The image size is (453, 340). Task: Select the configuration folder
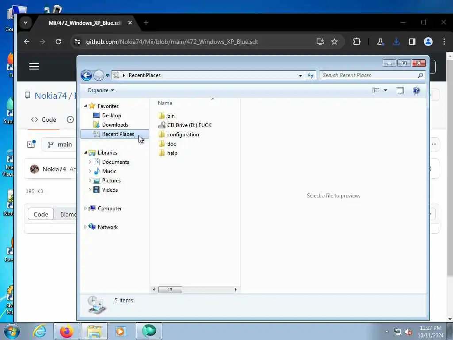click(x=183, y=135)
